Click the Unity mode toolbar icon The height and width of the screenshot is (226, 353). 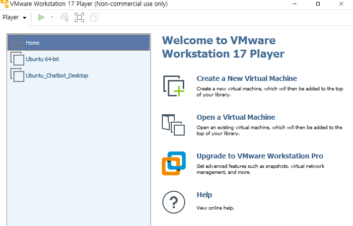[x=94, y=17]
